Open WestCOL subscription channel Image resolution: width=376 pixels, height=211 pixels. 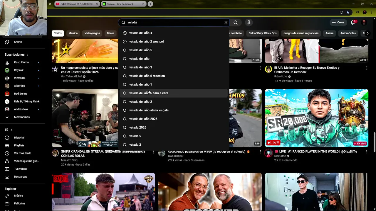[x=23, y=78]
